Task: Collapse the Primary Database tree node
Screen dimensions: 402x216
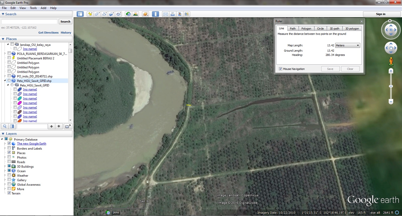Action: [2, 139]
